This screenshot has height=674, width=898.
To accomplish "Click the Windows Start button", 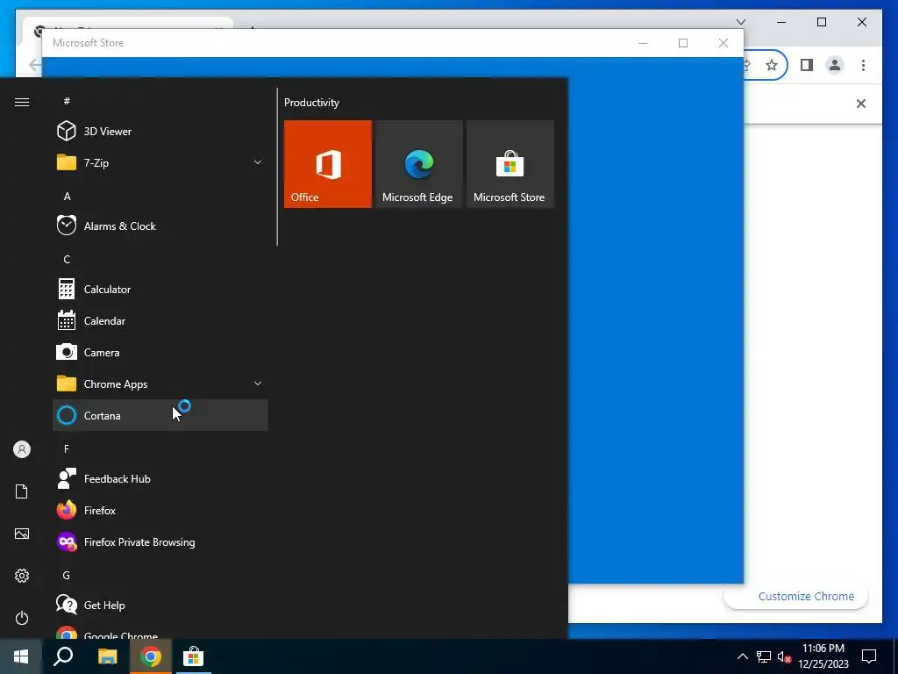I will pyautogui.click(x=21, y=656).
